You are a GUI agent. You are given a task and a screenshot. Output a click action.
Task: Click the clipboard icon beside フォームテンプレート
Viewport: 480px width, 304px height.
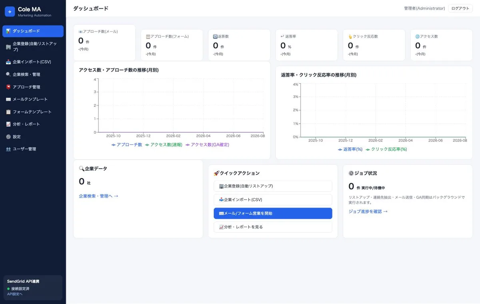(8, 112)
